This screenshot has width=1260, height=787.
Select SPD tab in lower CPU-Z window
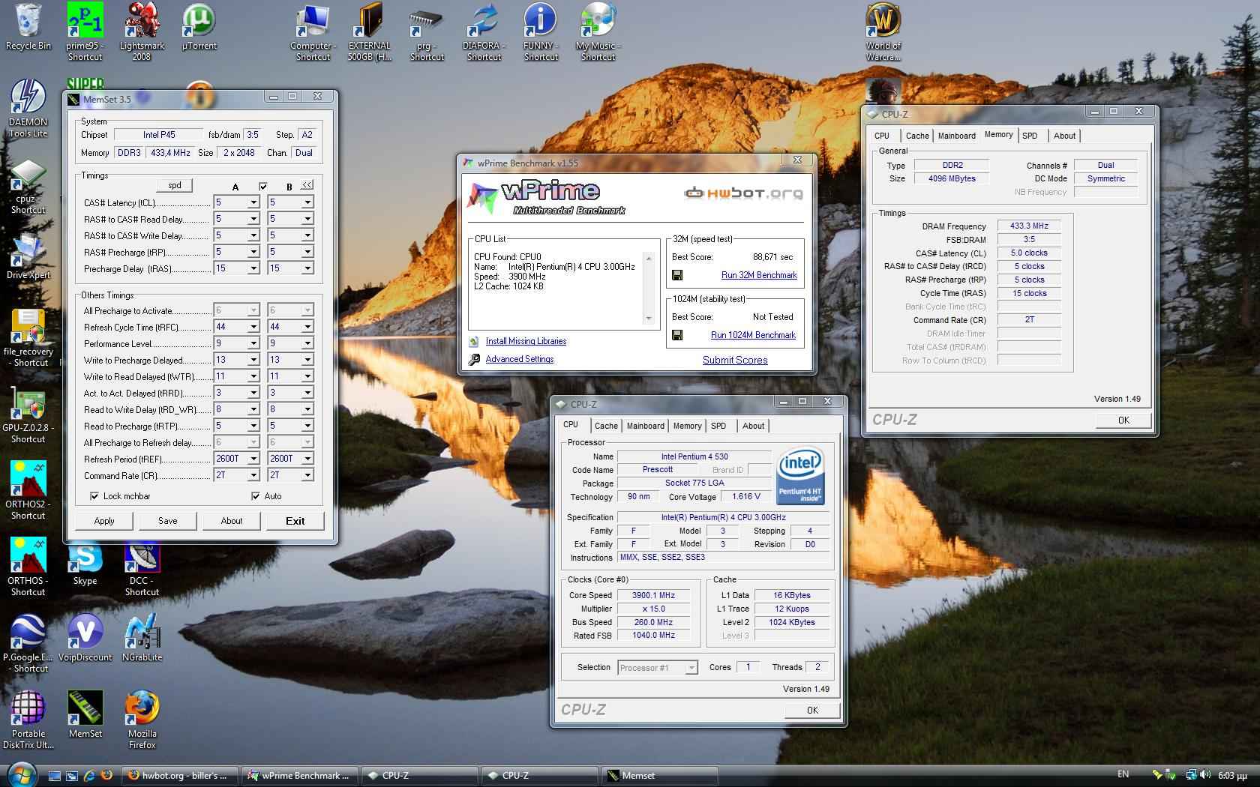(x=718, y=426)
